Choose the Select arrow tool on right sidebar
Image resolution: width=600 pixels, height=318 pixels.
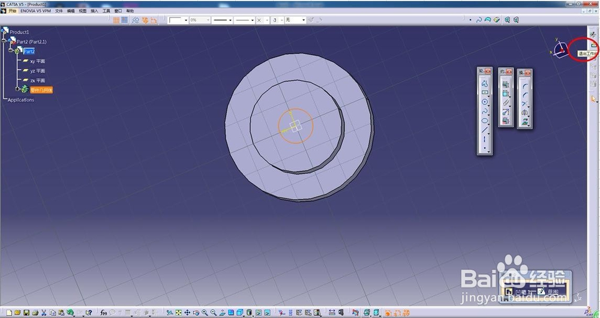tap(593, 99)
